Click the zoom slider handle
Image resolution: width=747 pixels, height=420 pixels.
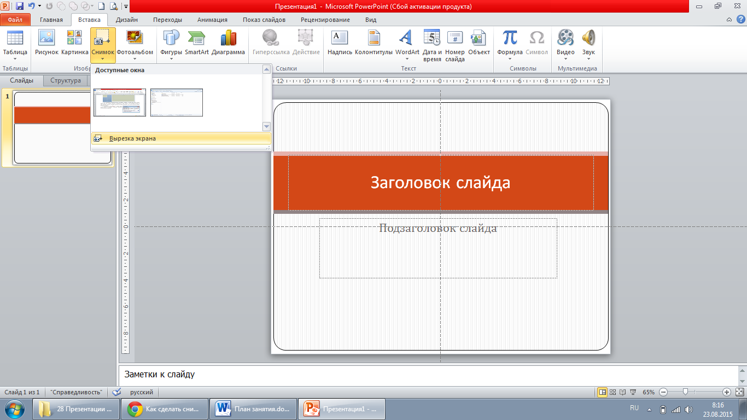pos(685,392)
